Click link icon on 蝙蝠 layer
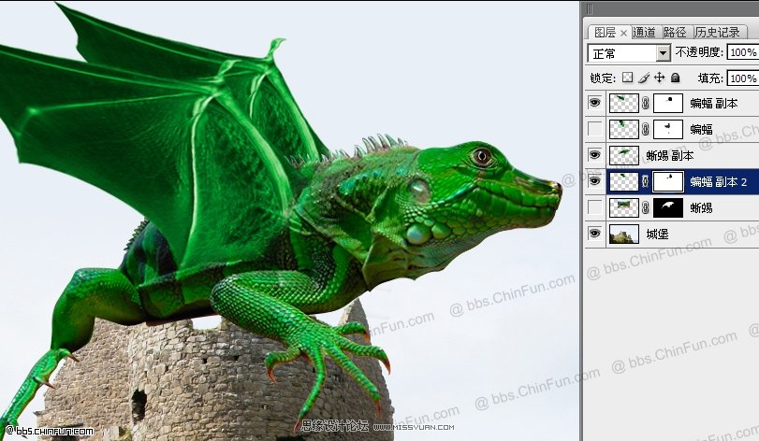 click(x=646, y=129)
